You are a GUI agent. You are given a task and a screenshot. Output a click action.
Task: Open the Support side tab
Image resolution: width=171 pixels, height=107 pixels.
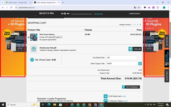tap(167, 76)
